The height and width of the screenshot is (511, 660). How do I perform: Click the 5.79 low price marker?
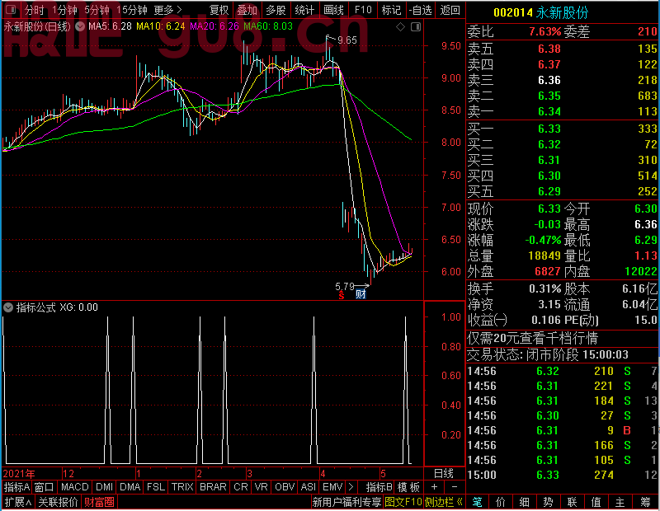point(344,287)
